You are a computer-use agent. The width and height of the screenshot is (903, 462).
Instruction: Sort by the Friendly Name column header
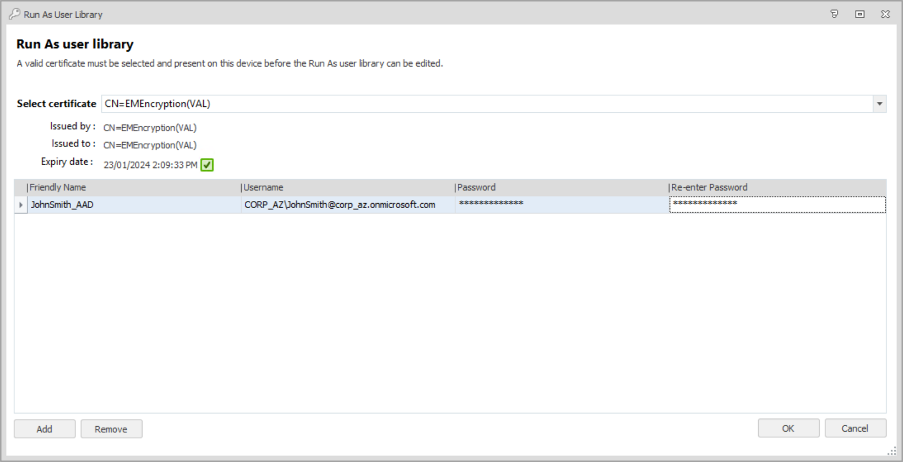click(x=132, y=188)
